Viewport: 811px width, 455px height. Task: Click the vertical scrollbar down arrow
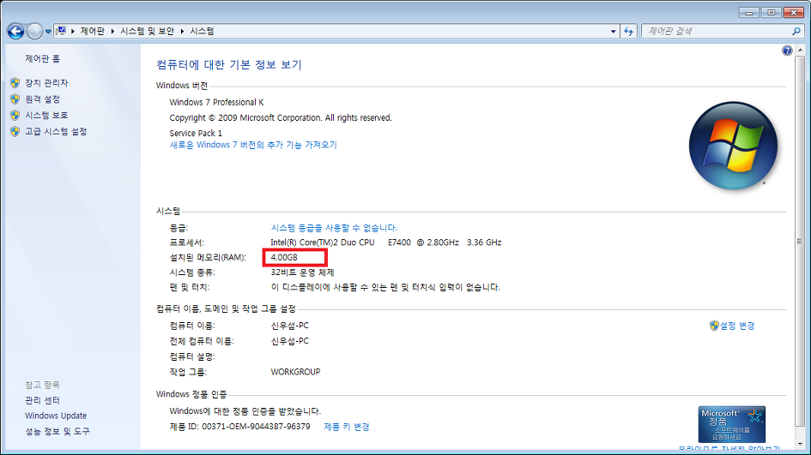click(800, 444)
